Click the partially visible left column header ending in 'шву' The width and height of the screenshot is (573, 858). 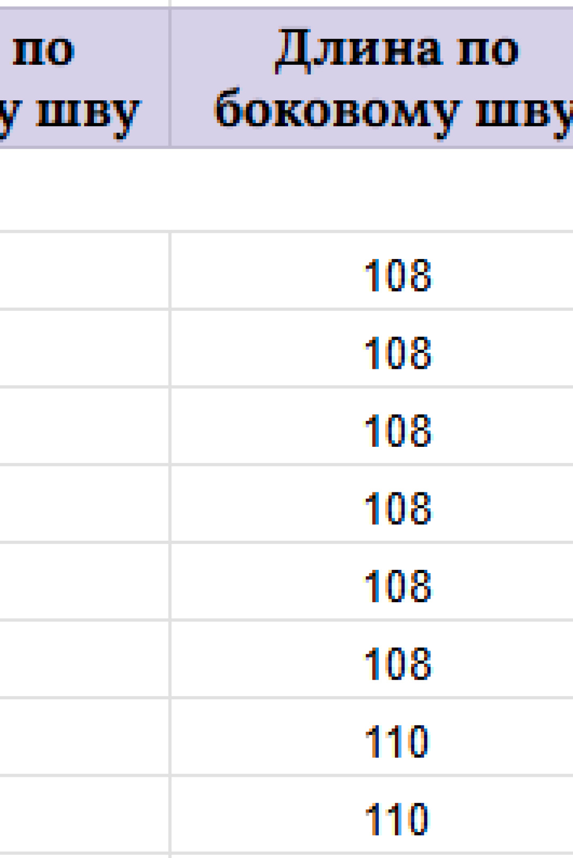pyautogui.click(x=84, y=77)
